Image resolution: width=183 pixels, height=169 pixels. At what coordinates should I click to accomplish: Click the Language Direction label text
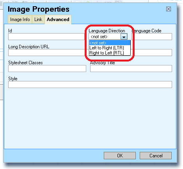click(x=107, y=31)
